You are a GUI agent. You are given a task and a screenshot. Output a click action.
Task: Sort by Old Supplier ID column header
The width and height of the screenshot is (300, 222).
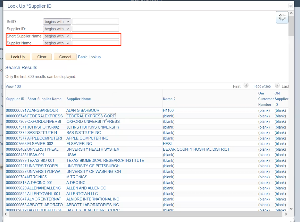point(281,99)
